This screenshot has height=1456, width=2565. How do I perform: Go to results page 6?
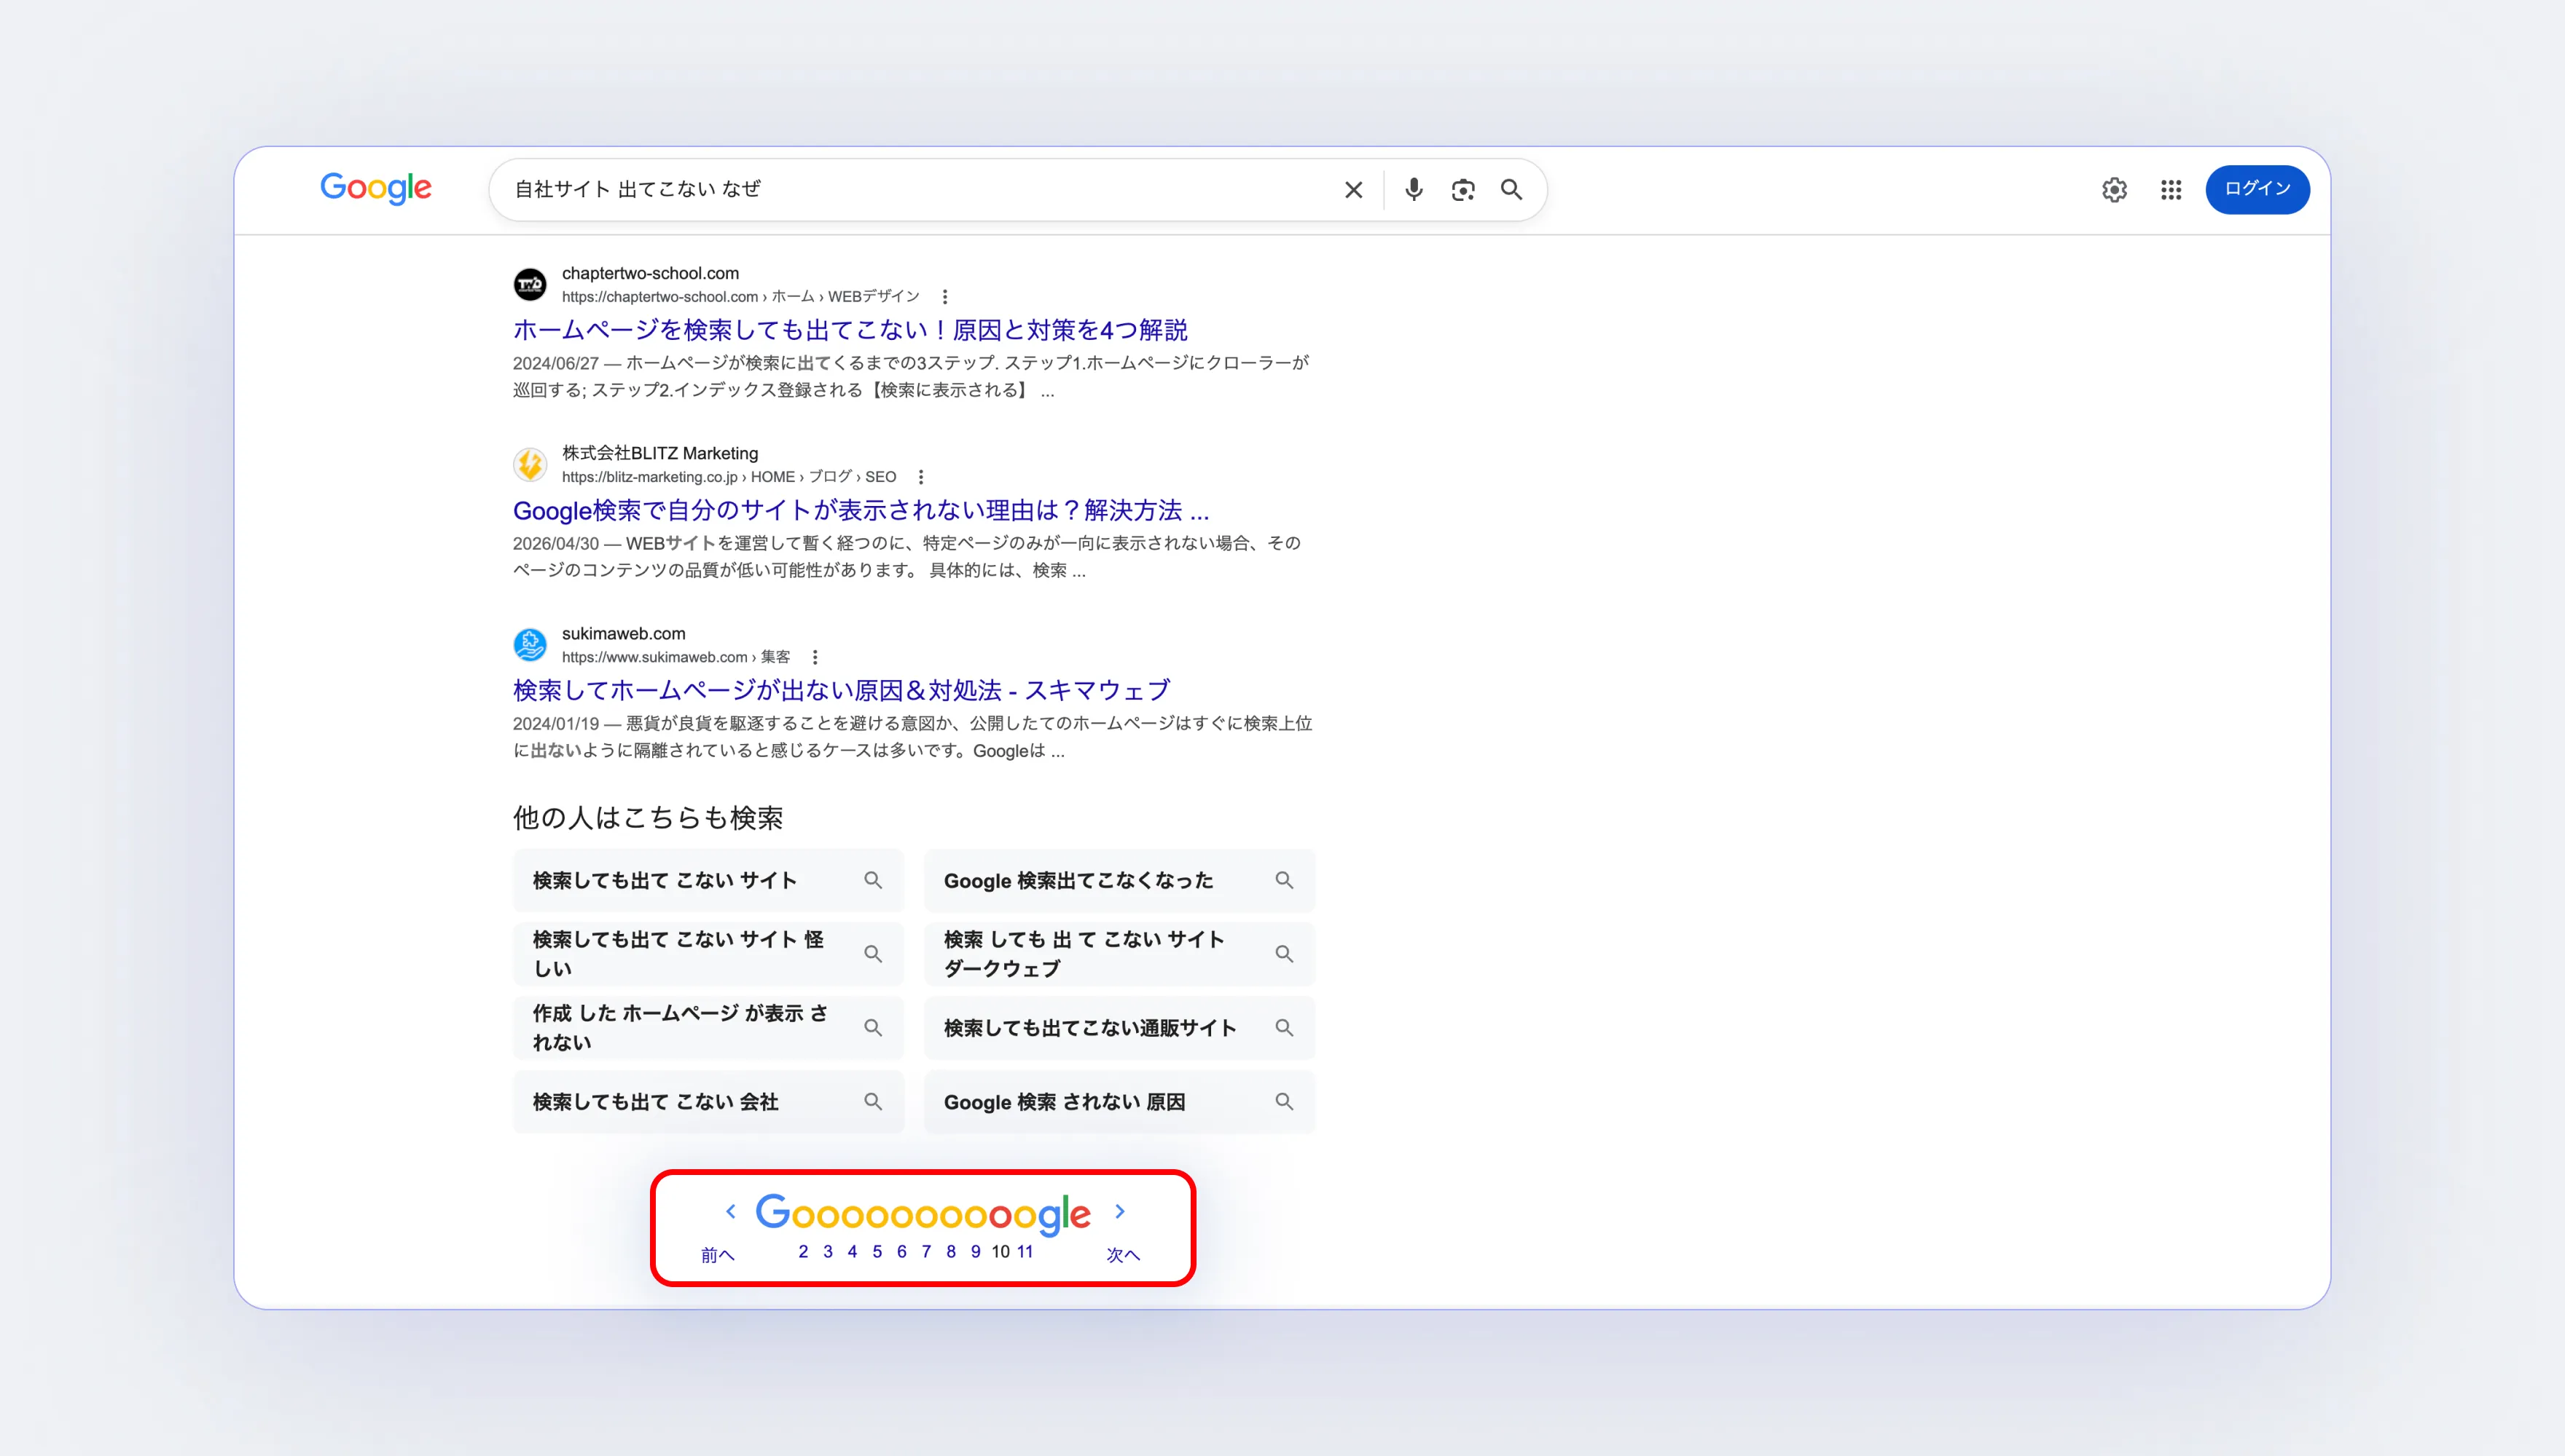pyautogui.click(x=901, y=1251)
